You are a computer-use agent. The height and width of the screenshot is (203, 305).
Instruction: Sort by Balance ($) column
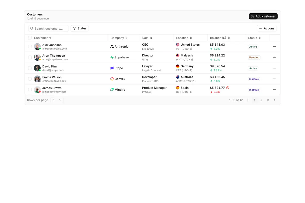(x=220, y=38)
